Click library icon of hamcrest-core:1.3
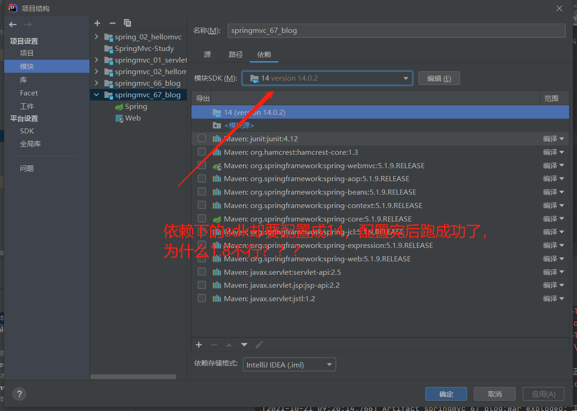This screenshot has width=577, height=411. pos(216,152)
